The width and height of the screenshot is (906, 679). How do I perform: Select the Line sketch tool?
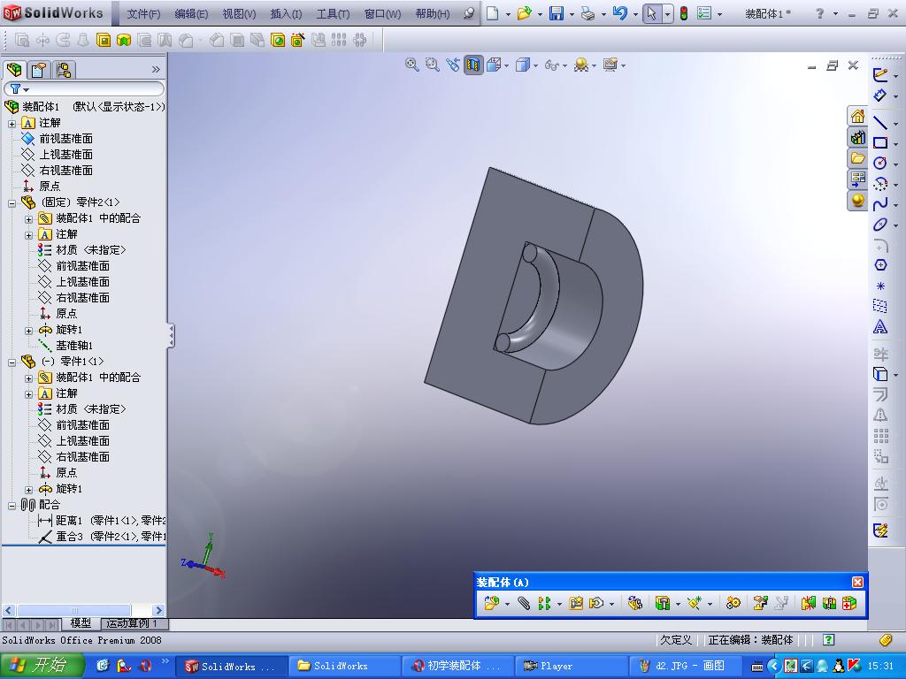pos(879,122)
